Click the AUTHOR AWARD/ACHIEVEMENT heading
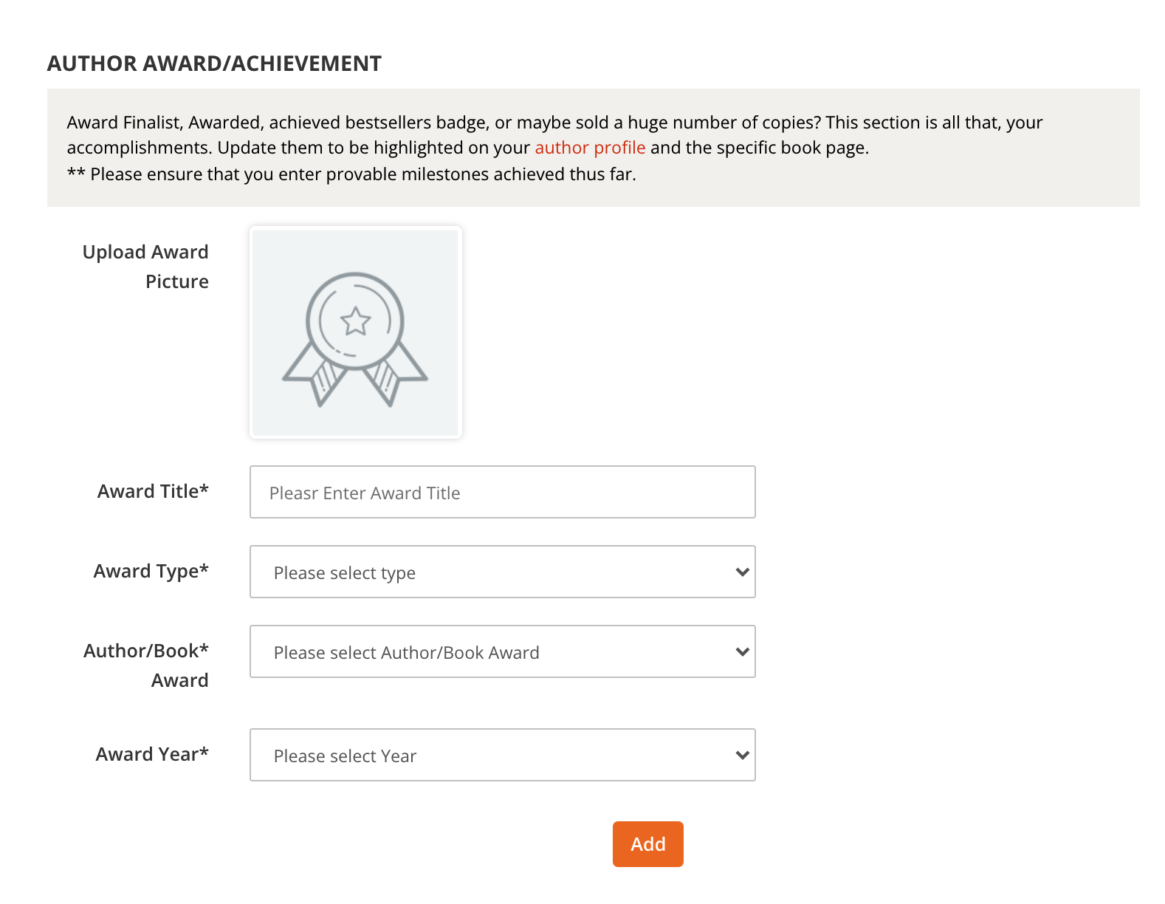The image size is (1165, 904). pos(215,64)
